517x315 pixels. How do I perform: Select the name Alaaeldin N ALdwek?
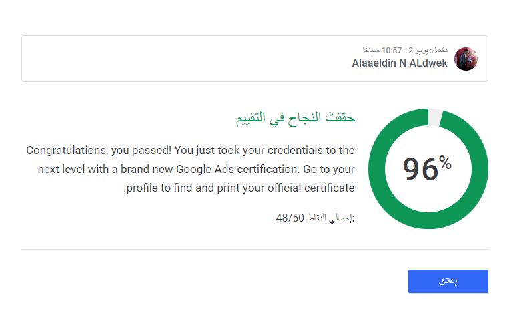(400, 63)
